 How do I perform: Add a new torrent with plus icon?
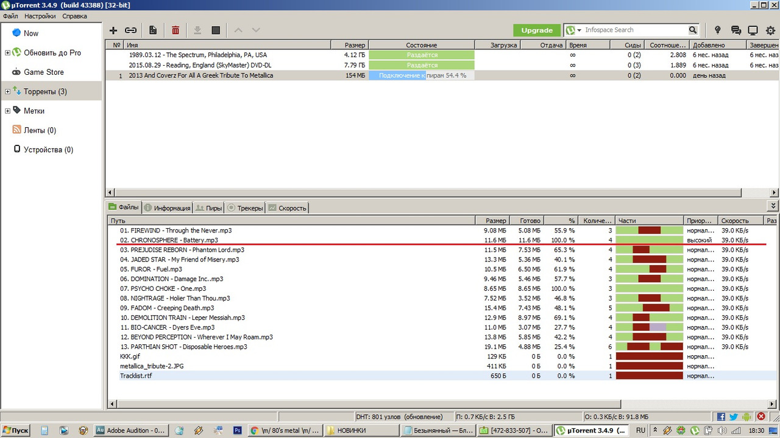(113, 30)
